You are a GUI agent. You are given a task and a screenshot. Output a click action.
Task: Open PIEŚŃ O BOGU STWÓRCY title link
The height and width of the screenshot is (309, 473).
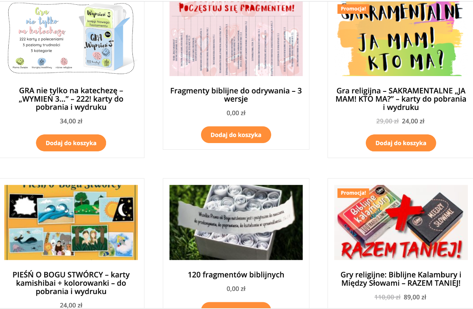click(71, 283)
